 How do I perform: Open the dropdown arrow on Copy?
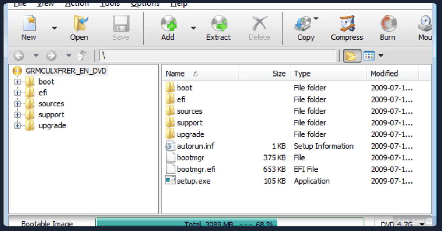point(316,19)
